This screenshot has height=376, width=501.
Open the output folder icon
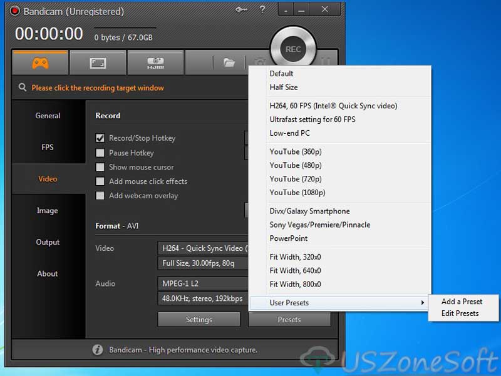click(x=229, y=62)
